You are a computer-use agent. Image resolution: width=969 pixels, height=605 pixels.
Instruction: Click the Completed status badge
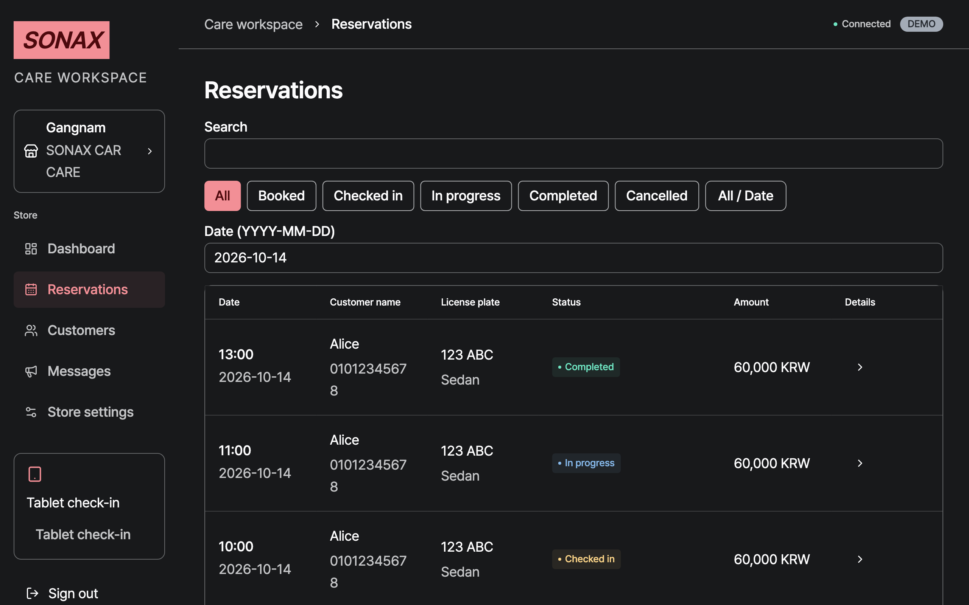pyautogui.click(x=586, y=367)
